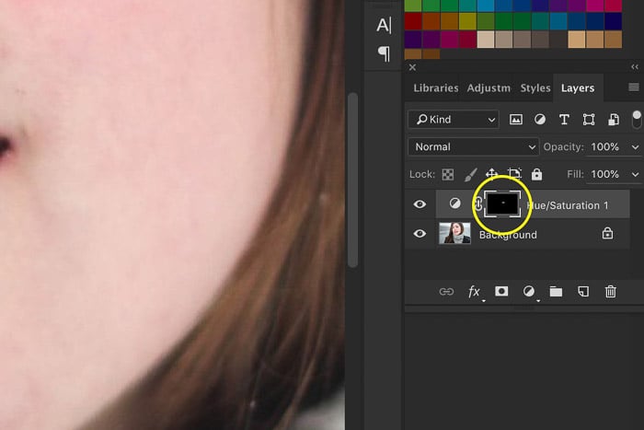Image resolution: width=644 pixels, height=430 pixels.
Task: Click Hue/Saturation adjustment layer icon
Action: pos(454,203)
